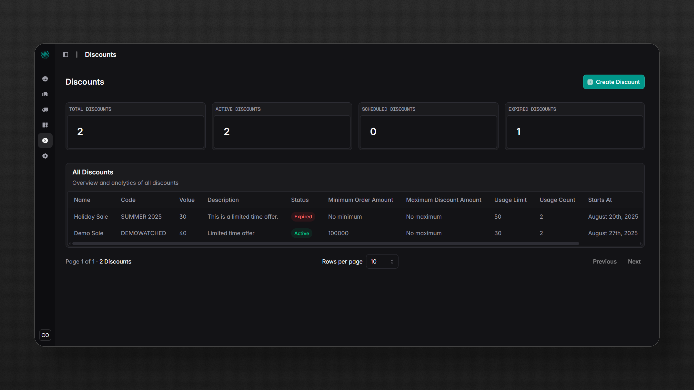Open the settings gear sidebar icon
The height and width of the screenshot is (390, 694).
(45, 156)
